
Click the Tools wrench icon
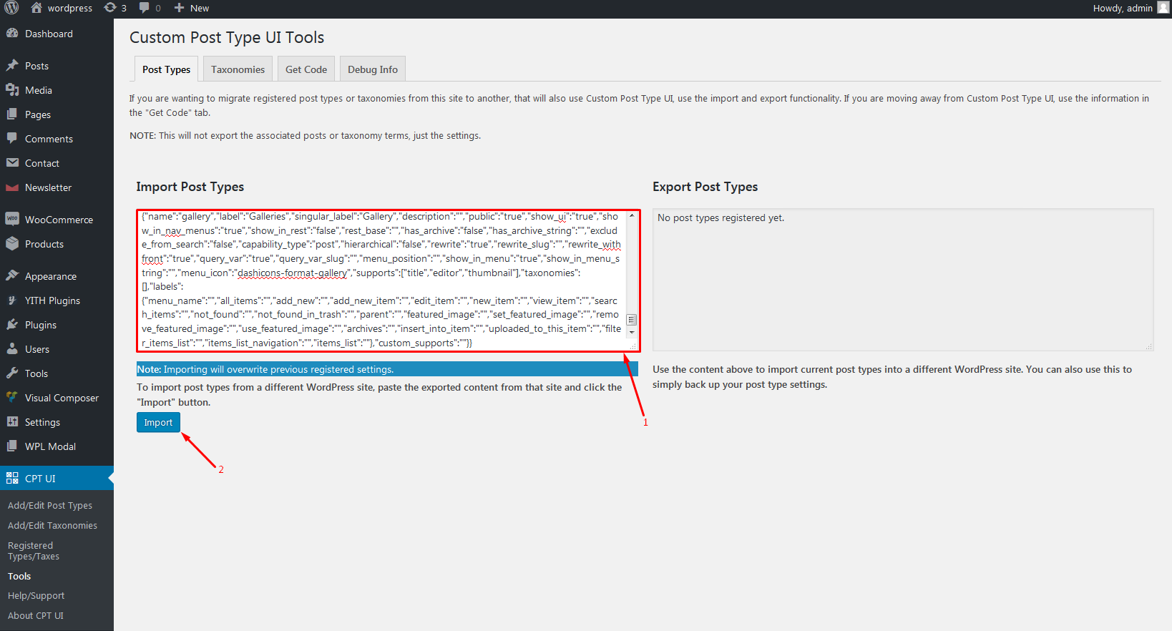click(x=12, y=373)
